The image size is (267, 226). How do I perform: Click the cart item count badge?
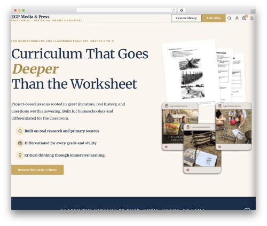pos(246,16)
